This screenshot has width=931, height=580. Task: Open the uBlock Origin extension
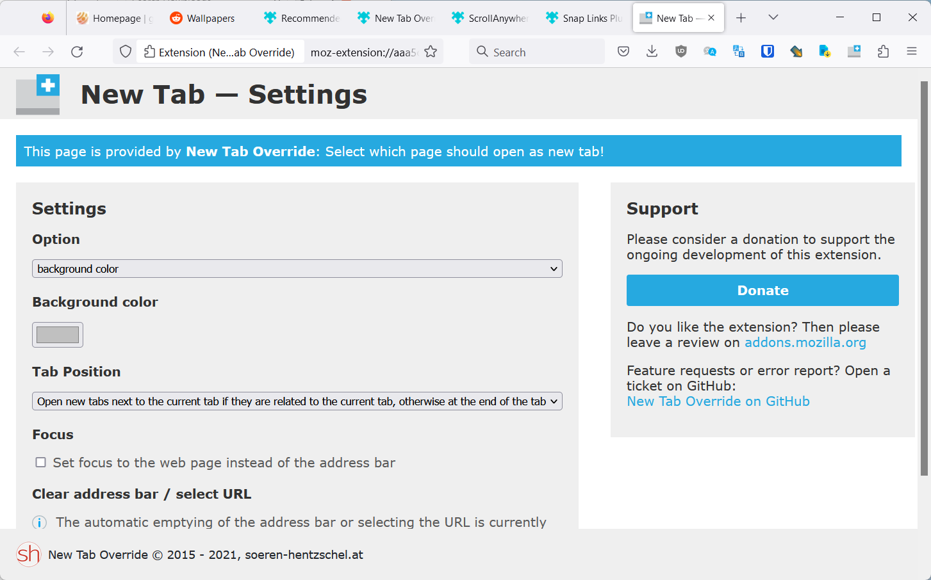coord(680,51)
